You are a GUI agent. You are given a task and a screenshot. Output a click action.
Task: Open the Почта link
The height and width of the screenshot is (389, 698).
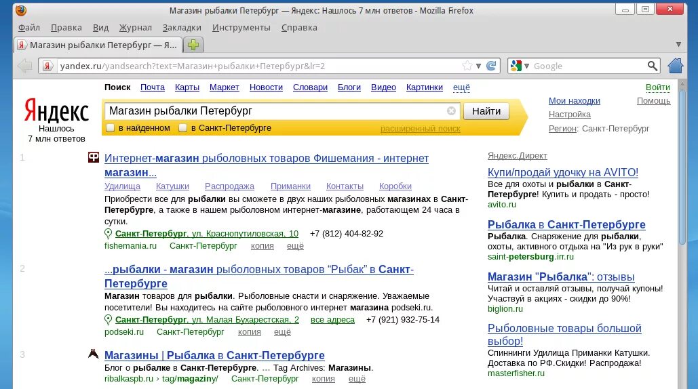pos(153,87)
